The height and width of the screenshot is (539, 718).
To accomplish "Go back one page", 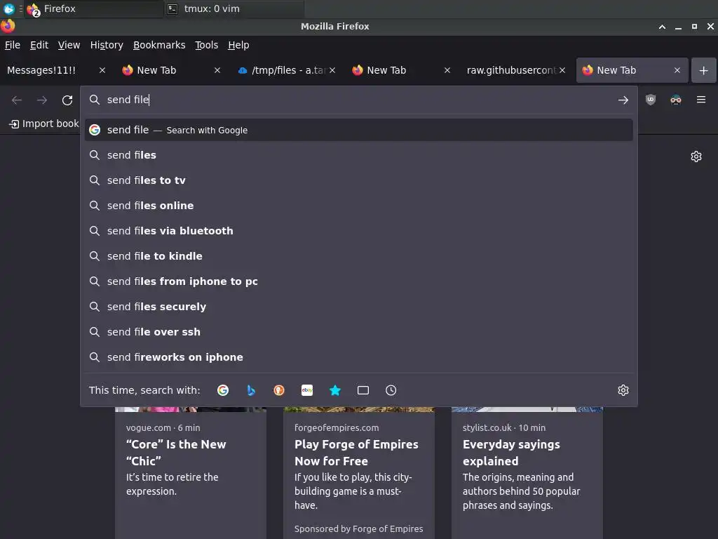I will tap(17, 100).
